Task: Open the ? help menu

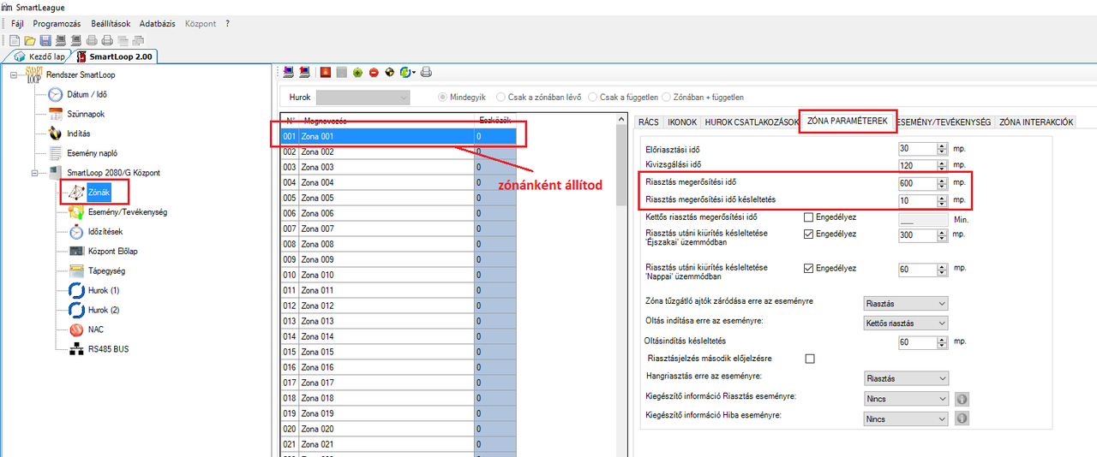Action: click(228, 23)
